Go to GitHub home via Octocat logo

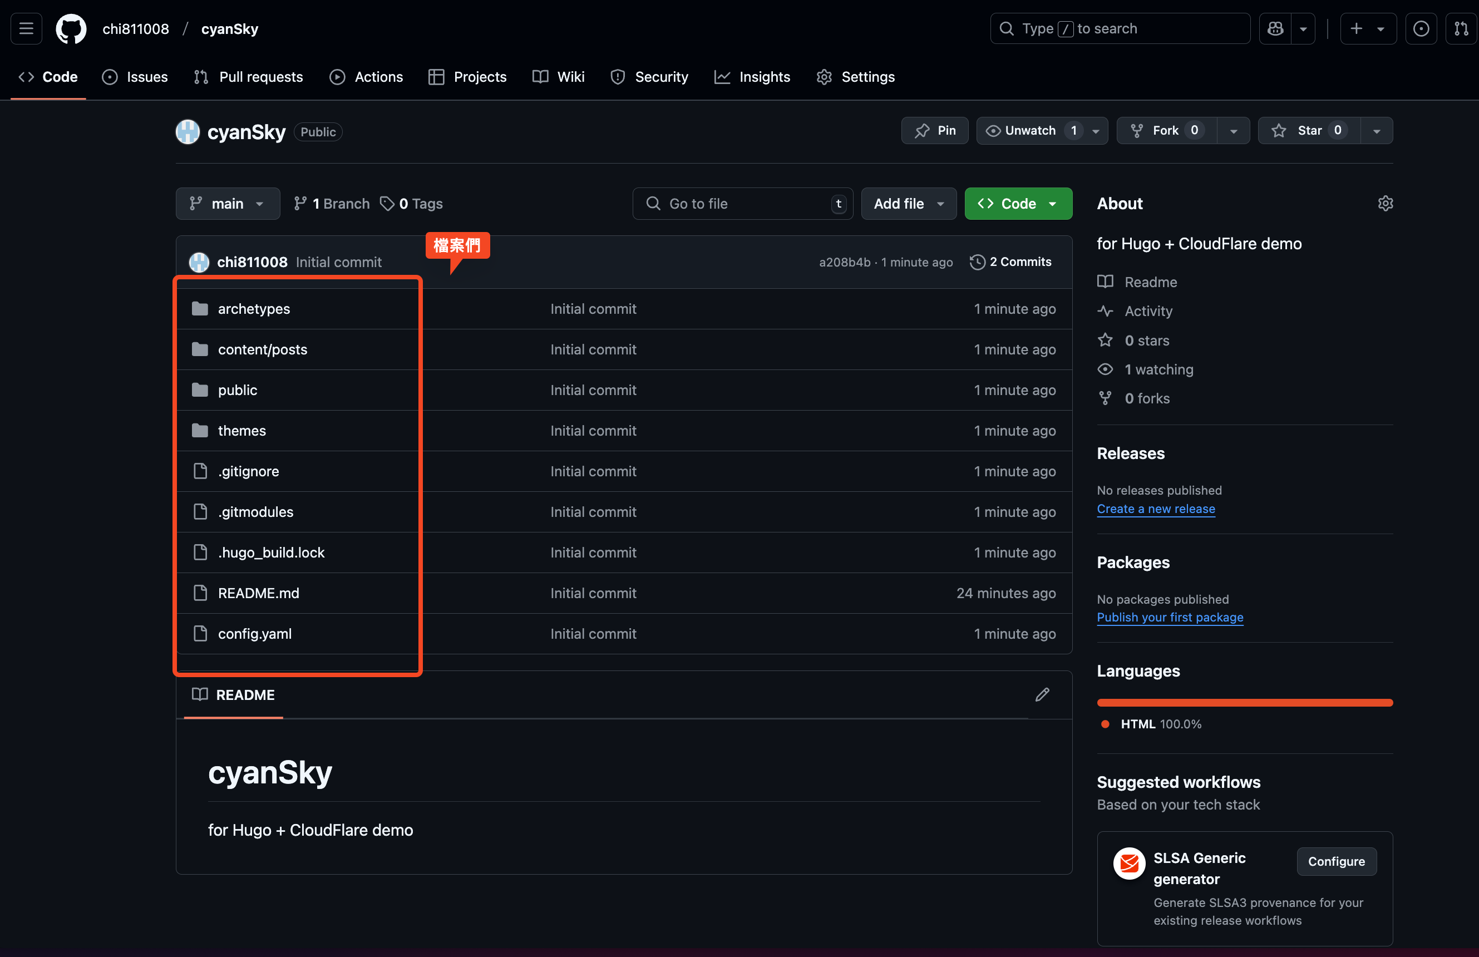71,28
